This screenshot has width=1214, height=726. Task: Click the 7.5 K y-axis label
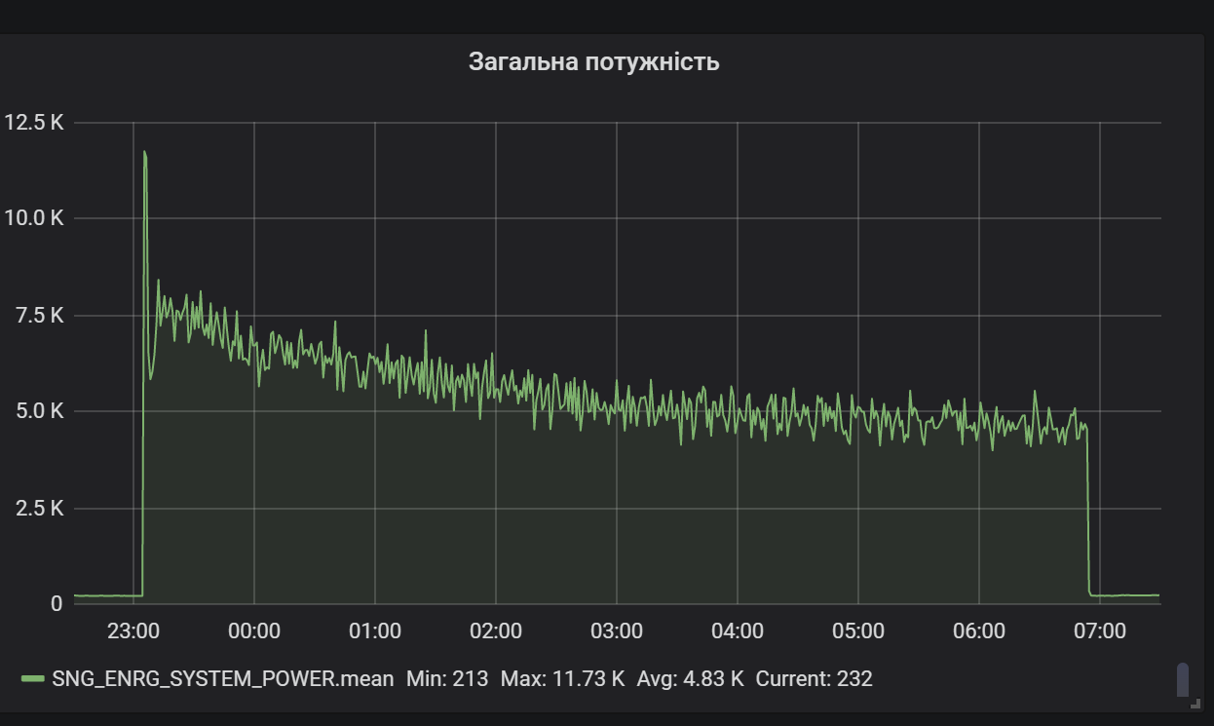pos(41,315)
